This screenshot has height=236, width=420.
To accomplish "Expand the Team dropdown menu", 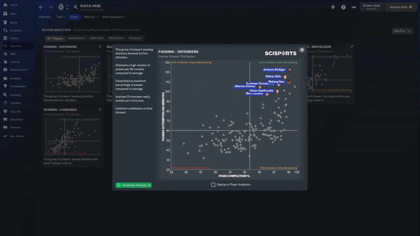I will [61, 17].
